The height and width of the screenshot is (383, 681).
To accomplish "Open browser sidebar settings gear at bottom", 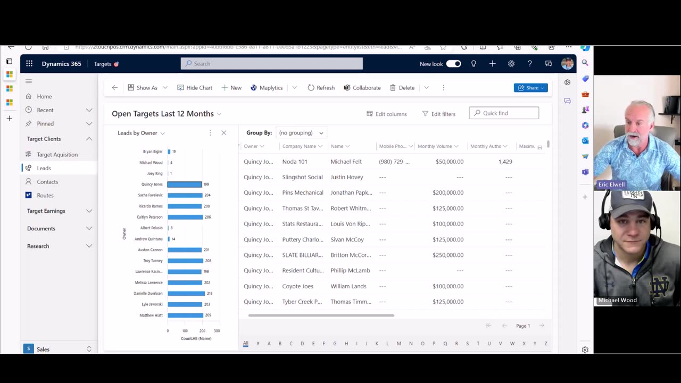I will [x=585, y=349].
